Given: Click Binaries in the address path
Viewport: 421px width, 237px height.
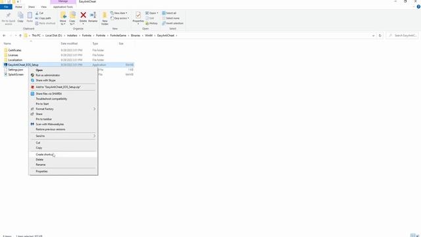Looking at the screenshot, I should (x=136, y=36).
